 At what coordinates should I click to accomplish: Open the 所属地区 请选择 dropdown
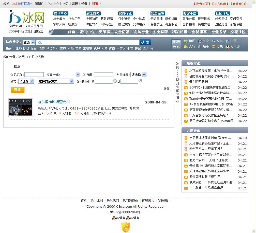(x=139, y=75)
